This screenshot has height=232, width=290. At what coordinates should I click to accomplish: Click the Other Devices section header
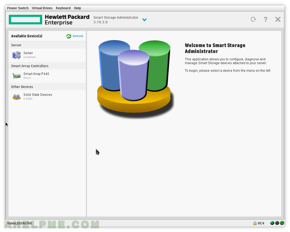[47, 87]
